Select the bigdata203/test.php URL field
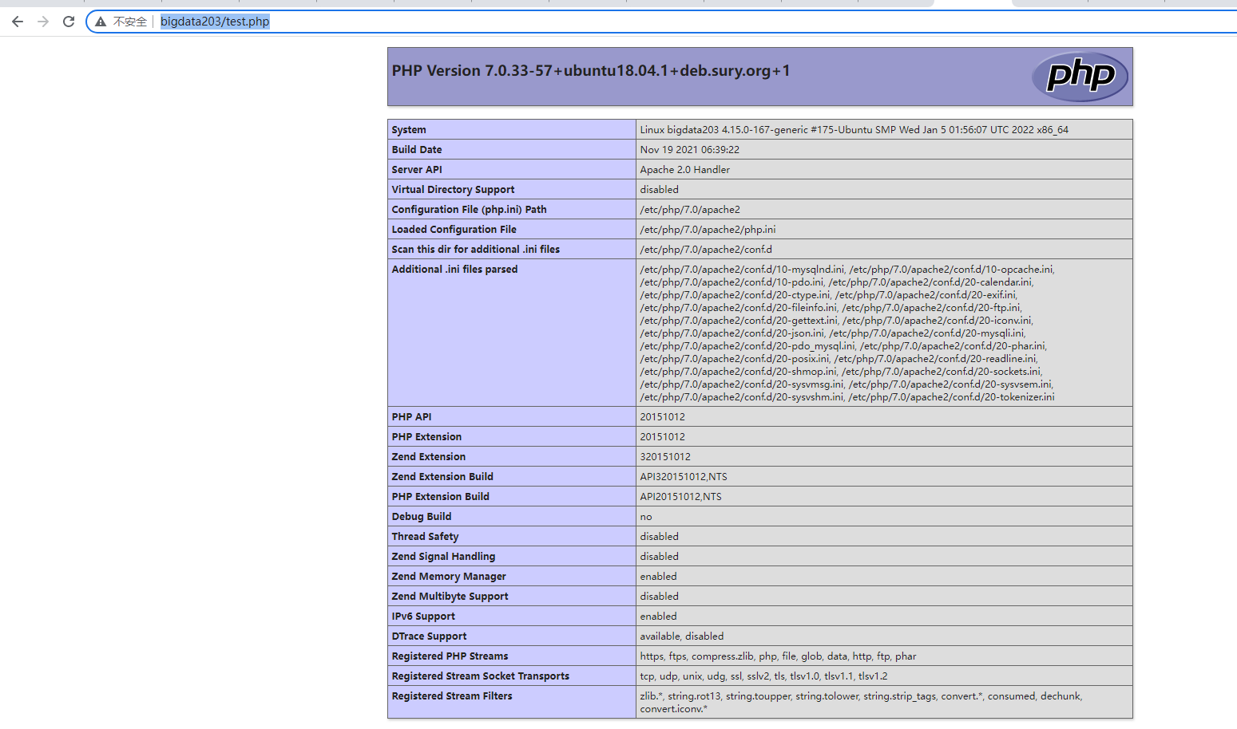The width and height of the screenshot is (1237, 729). coord(215,22)
